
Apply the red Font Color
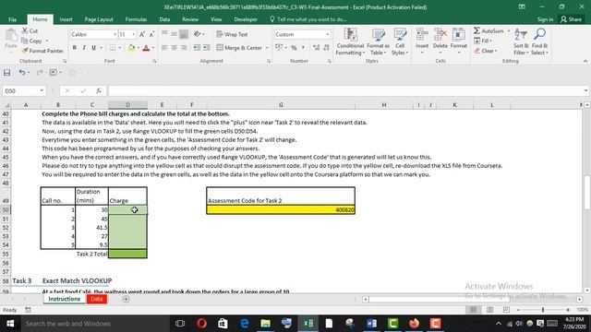pos(146,48)
